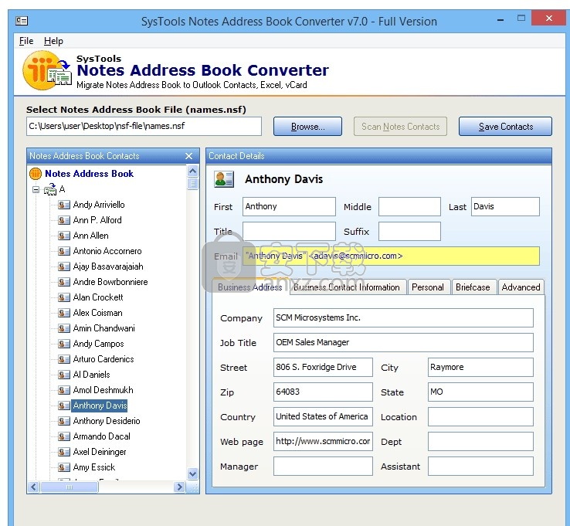Select Anthony Desiderio in the contacts tree
Image resolution: width=570 pixels, height=526 pixels.
[x=107, y=421]
